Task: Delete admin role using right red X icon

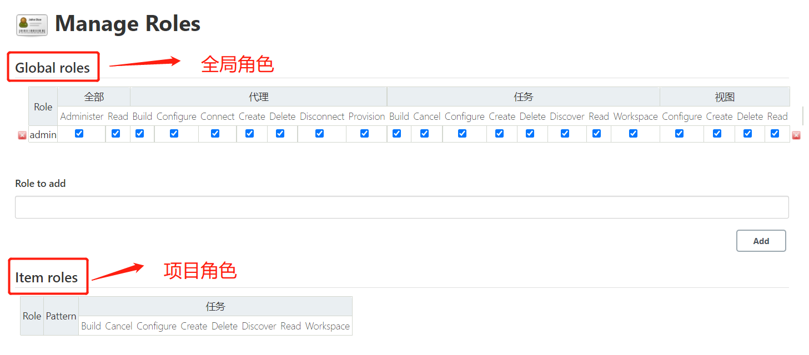Action: [796, 135]
